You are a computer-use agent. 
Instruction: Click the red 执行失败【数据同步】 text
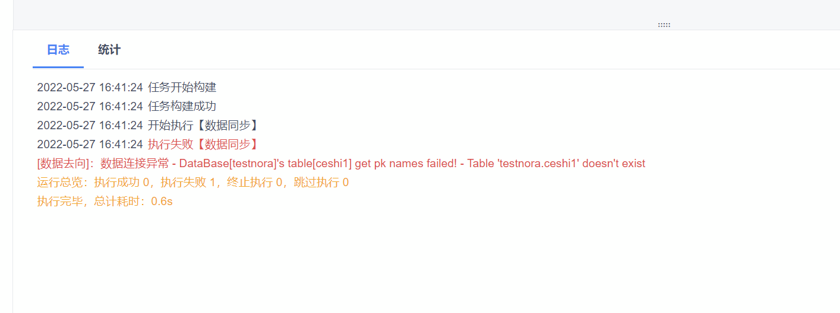(203, 145)
